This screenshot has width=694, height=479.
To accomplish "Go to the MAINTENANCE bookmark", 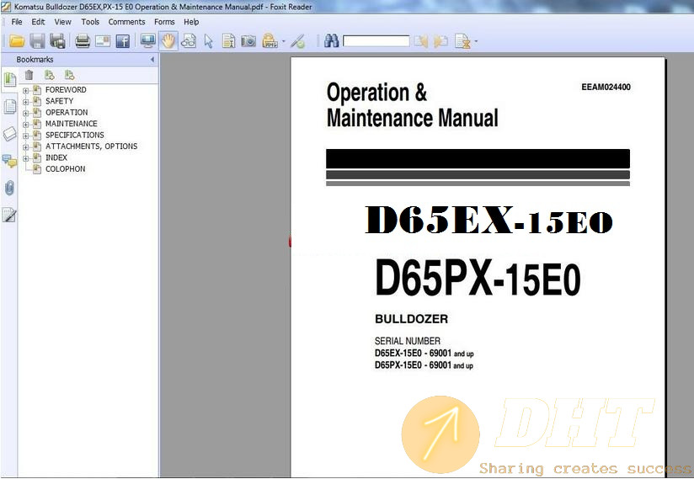I will [x=72, y=124].
